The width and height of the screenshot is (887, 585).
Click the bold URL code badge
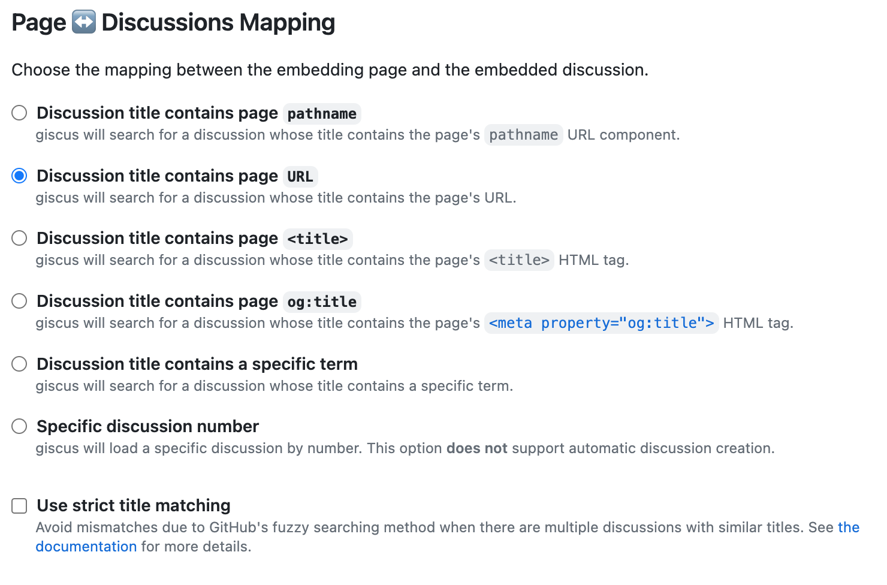tap(300, 176)
